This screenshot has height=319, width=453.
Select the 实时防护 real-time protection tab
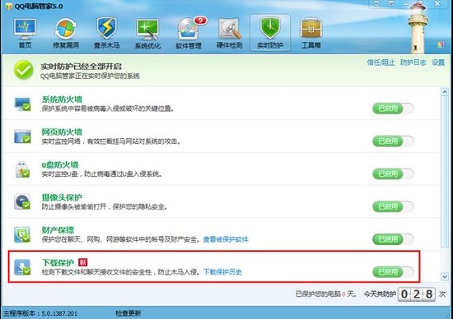click(x=270, y=33)
